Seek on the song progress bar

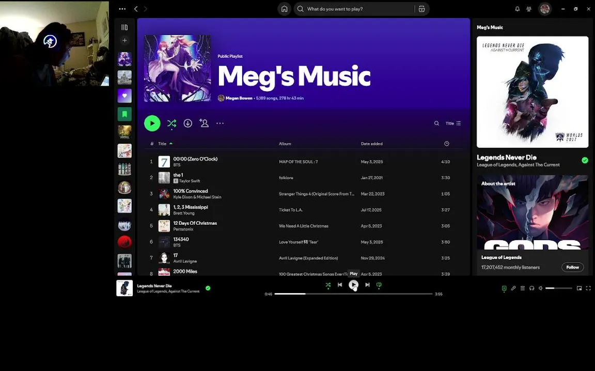tap(353, 294)
